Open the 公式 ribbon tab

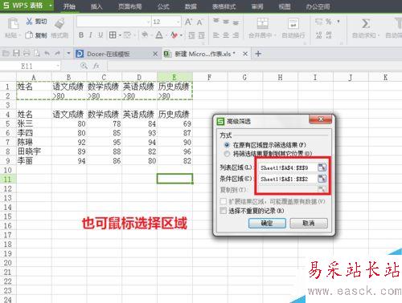click(163, 6)
